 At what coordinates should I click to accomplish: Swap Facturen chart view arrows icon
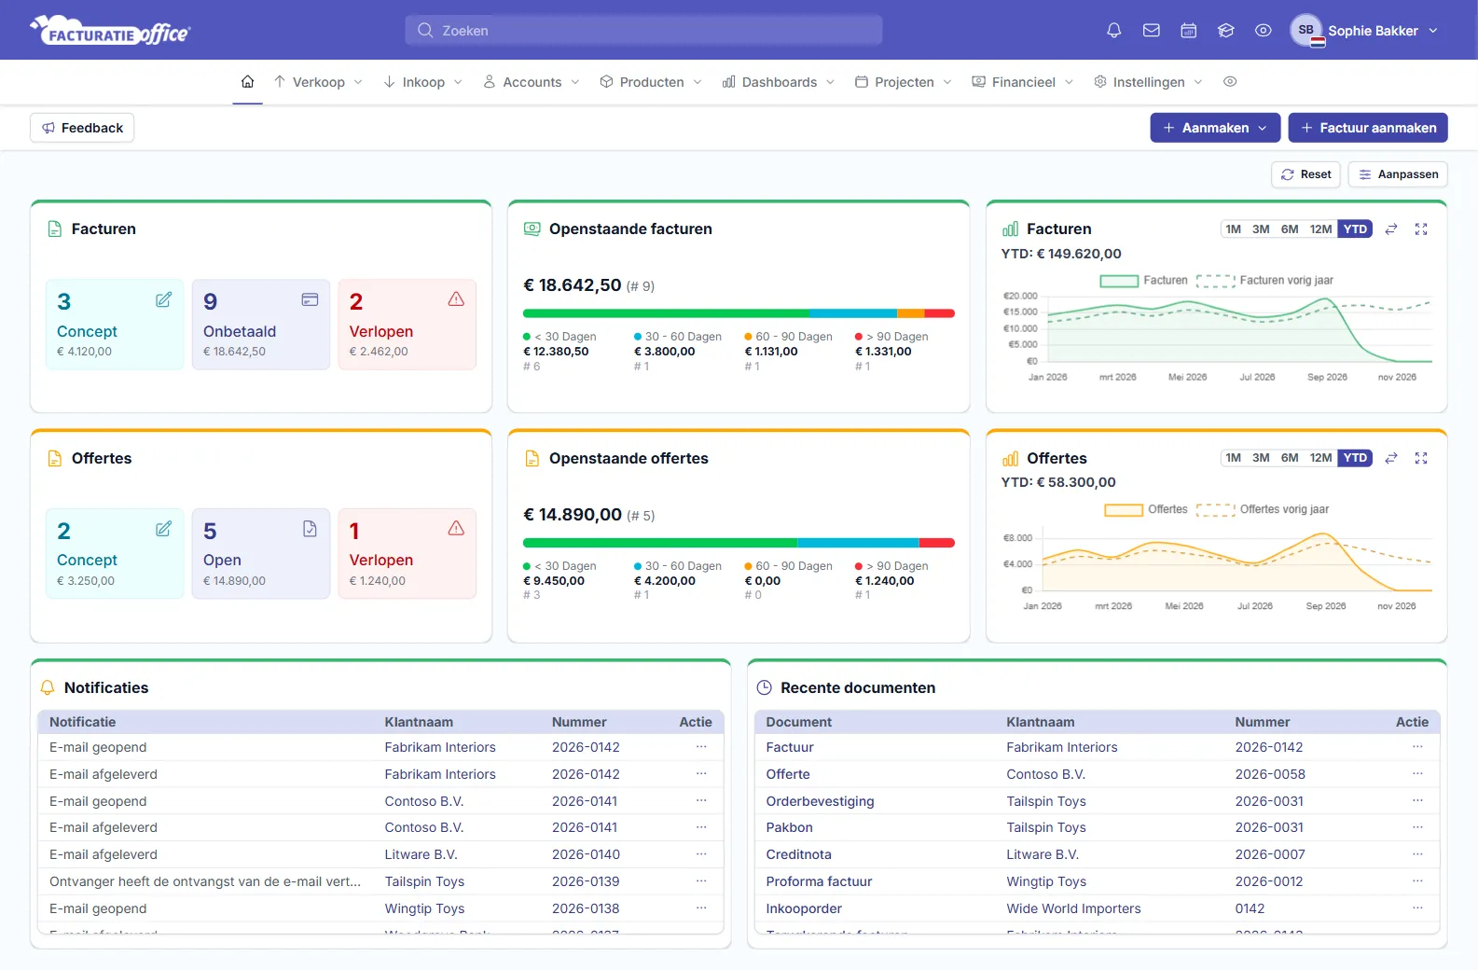[x=1391, y=229]
